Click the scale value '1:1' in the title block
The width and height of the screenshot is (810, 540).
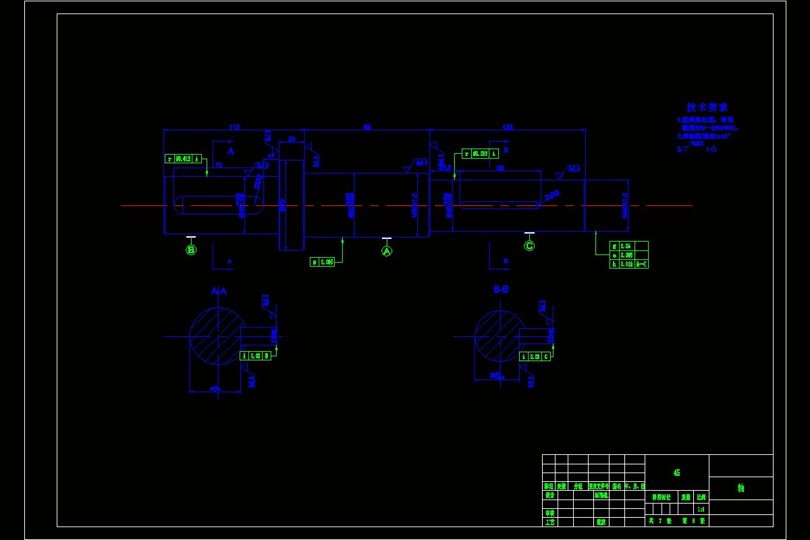coord(701,510)
